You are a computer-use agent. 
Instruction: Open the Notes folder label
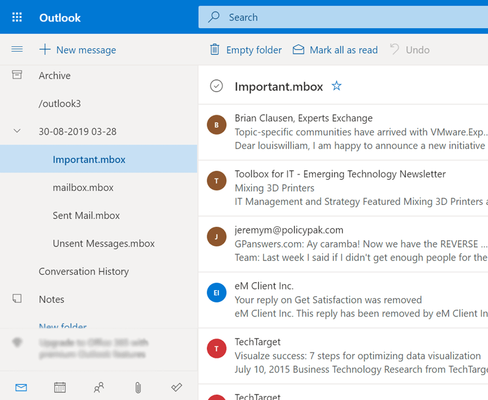point(51,299)
